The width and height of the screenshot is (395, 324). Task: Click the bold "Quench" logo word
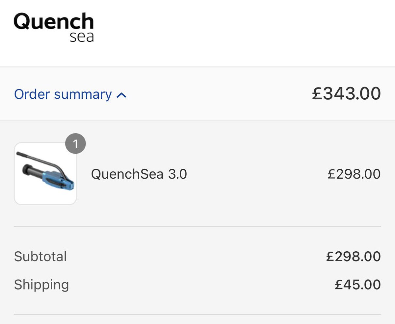coord(54,22)
